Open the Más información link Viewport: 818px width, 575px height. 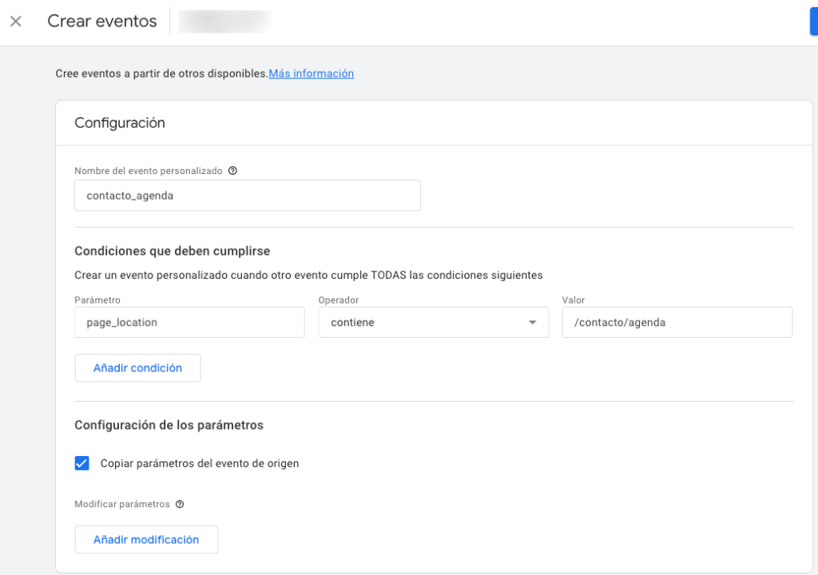(x=311, y=73)
